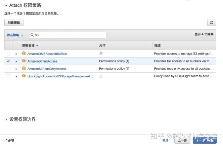The height and width of the screenshot is (146, 223).
Task: Open the AmazonS3ReadOnlyAccess policy link
Action: pos(47,69)
